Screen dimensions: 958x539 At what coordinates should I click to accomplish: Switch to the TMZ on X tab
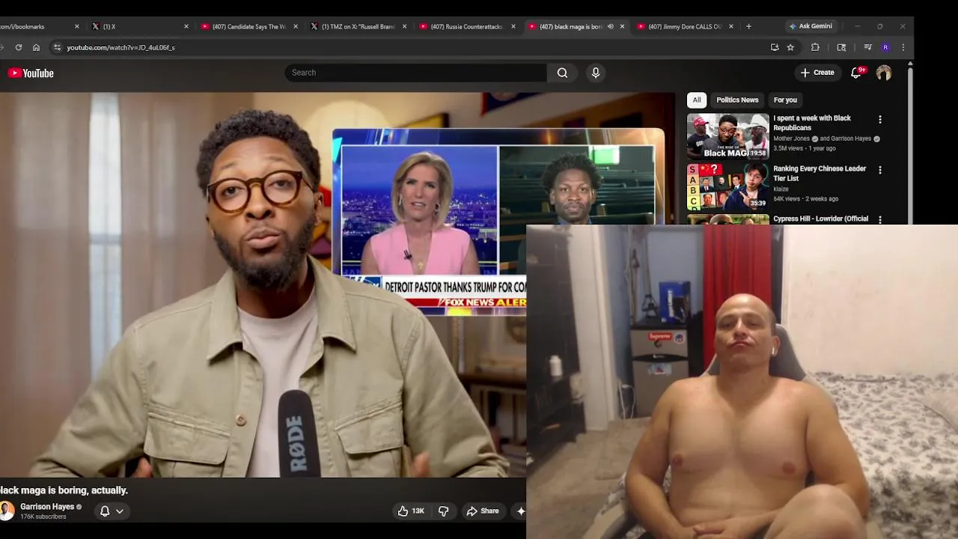point(357,26)
